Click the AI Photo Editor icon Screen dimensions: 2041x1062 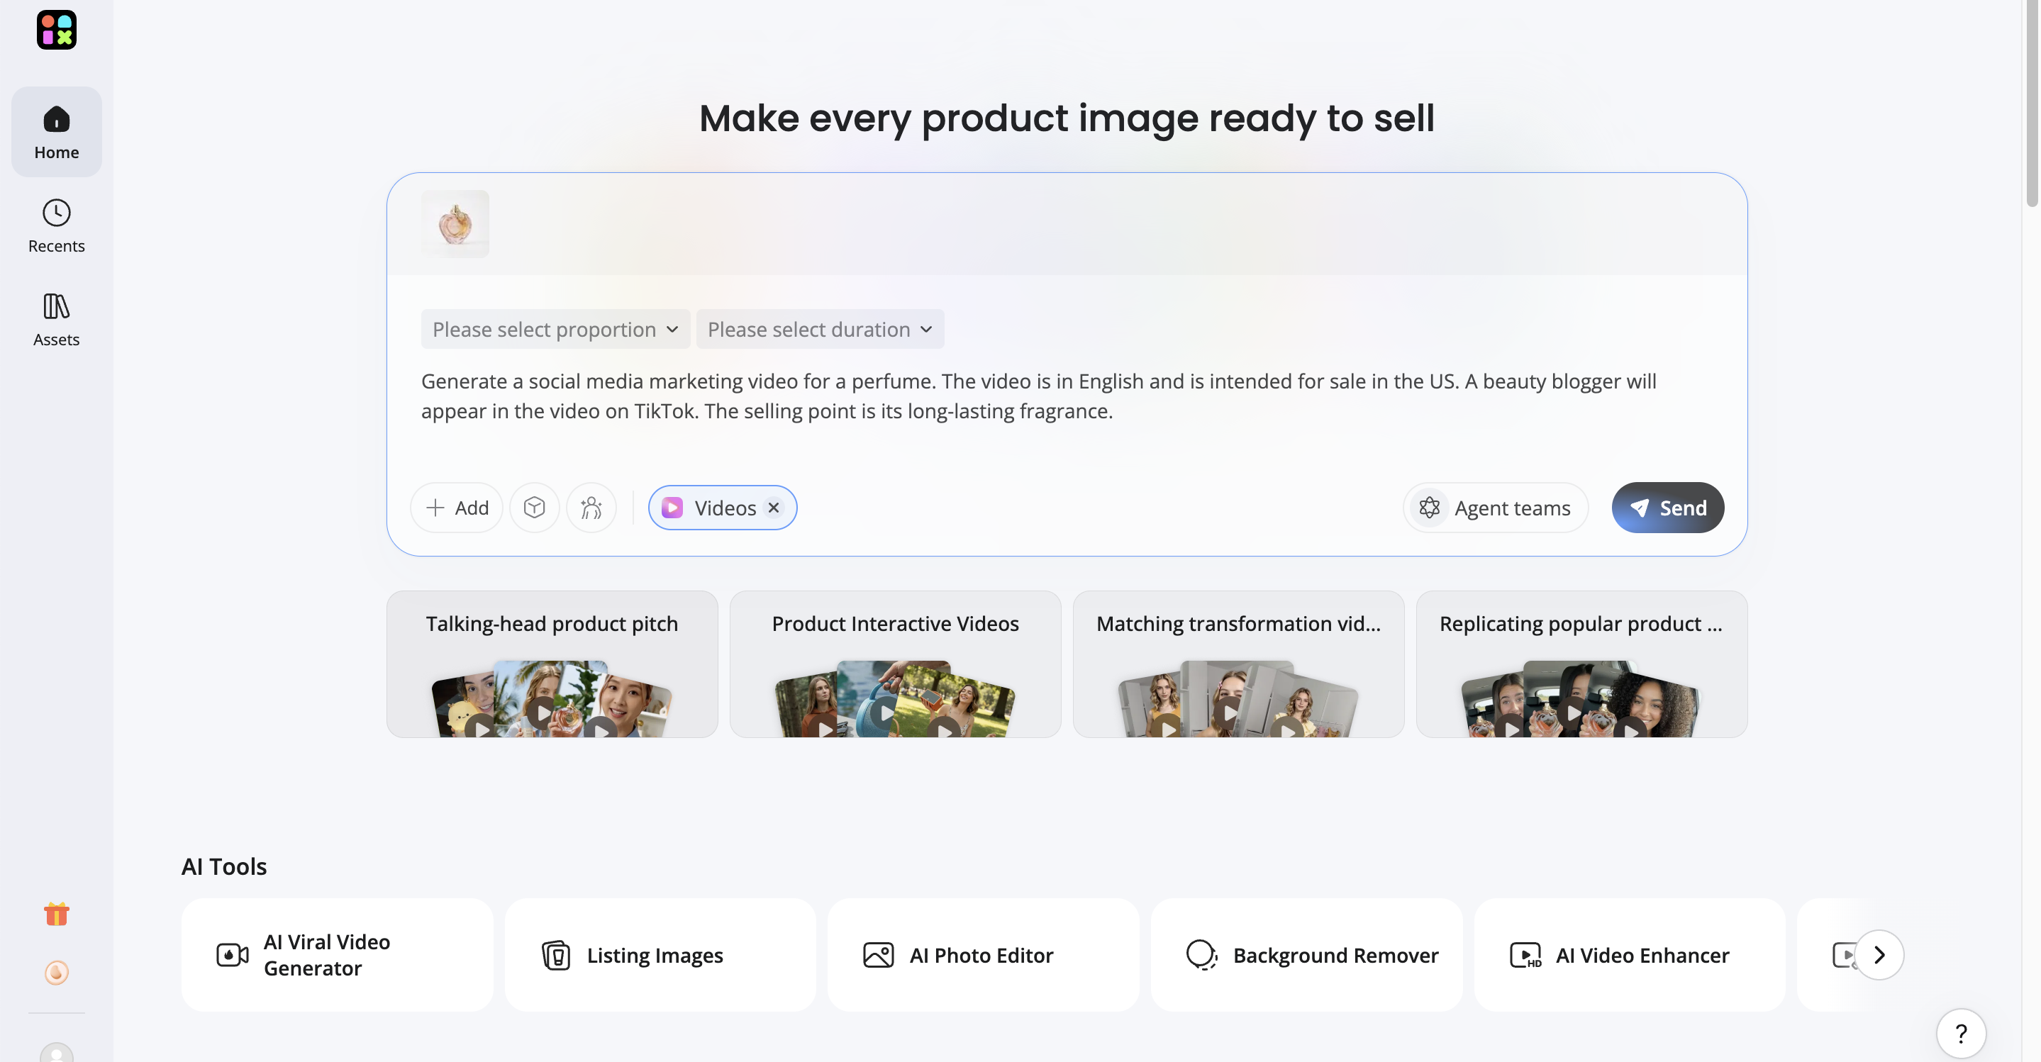[878, 955]
